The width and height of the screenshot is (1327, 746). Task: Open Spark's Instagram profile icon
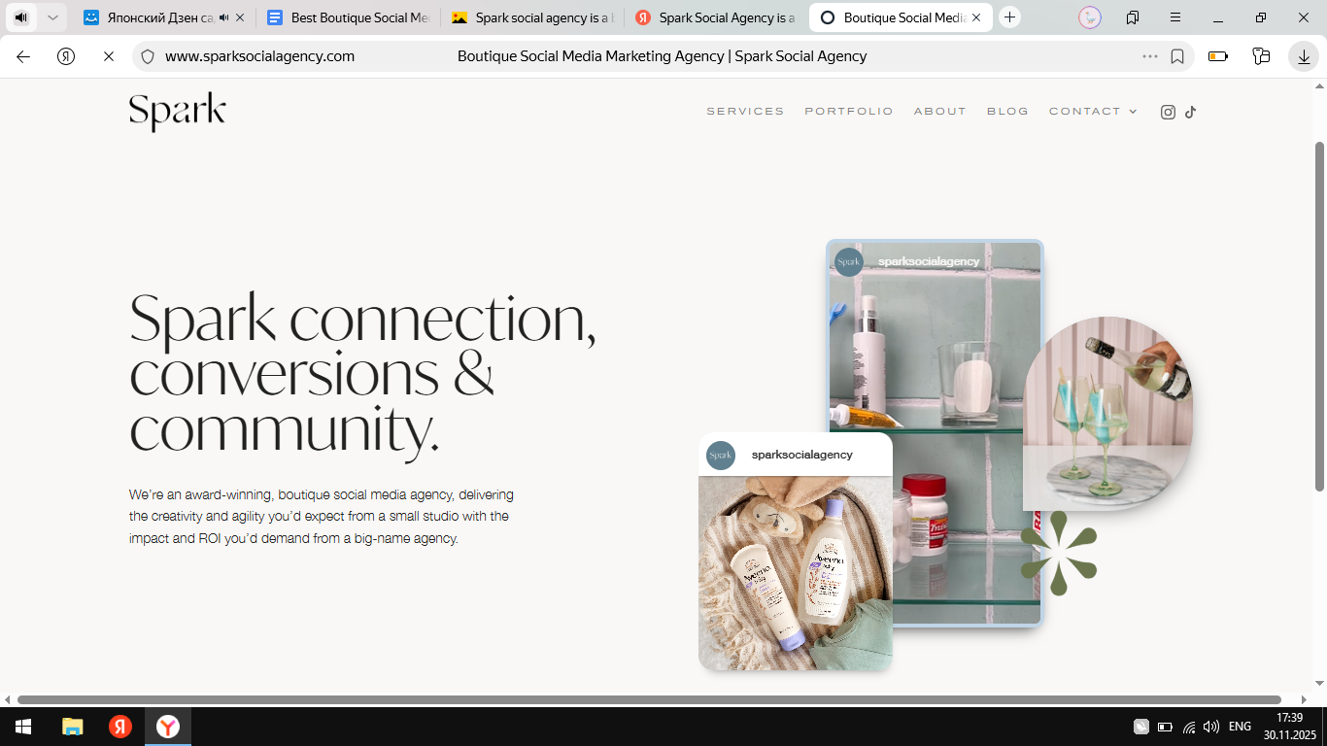[1168, 112]
